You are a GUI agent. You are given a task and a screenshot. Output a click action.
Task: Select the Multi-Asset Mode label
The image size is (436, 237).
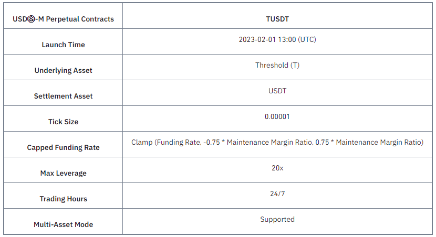pyautogui.click(x=64, y=224)
